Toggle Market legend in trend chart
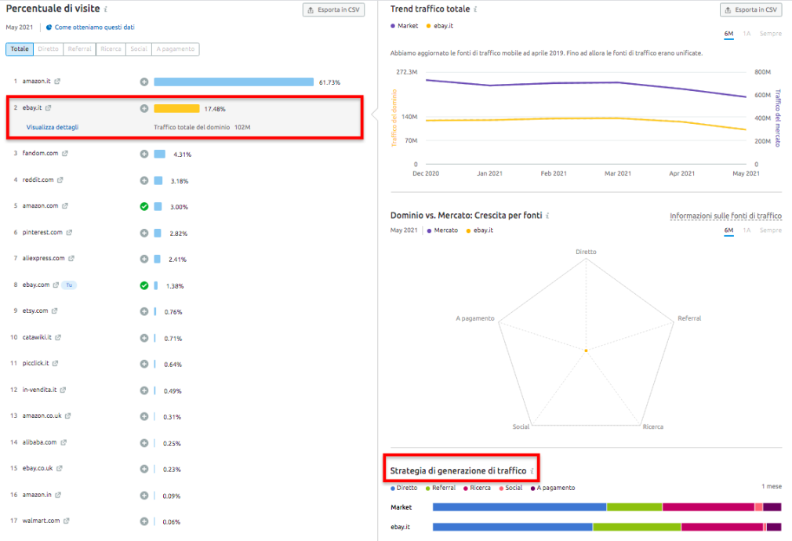The height and width of the screenshot is (541, 792). click(404, 26)
